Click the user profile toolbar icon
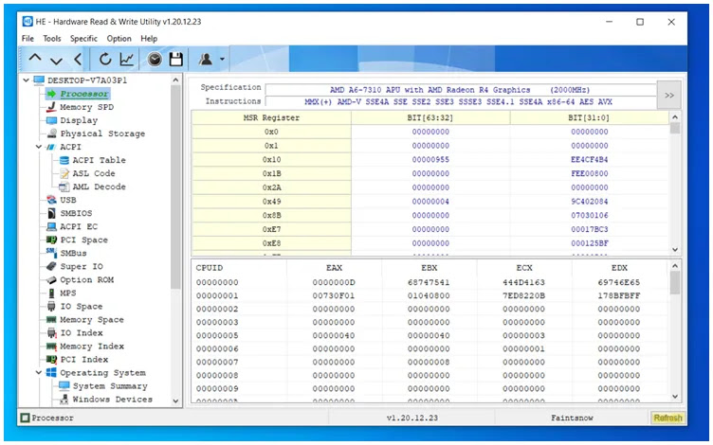713x445 pixels. (x=206, y=59)
